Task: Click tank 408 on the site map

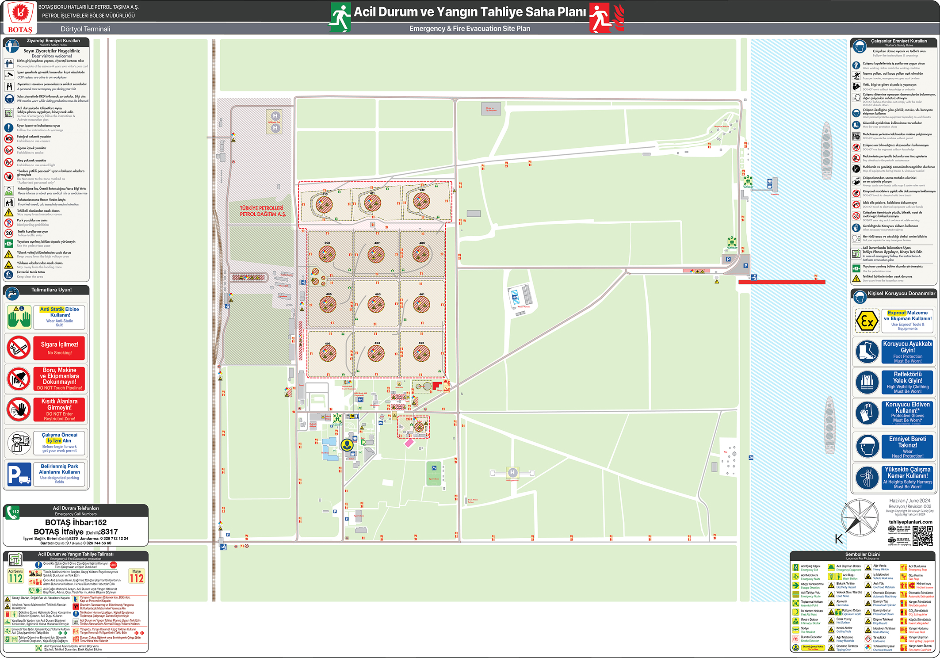Action: click(x=327, y=254)
